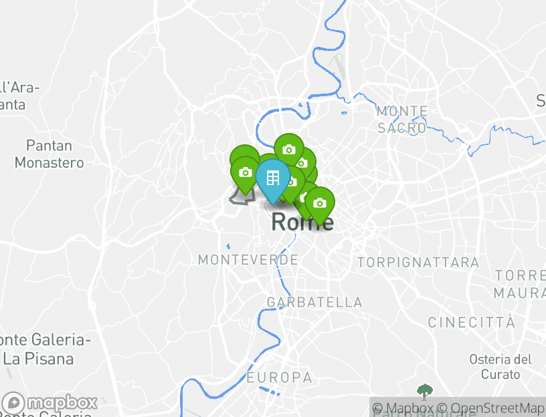Image resolution: width=546 pixels, height=417 pixels.
Task: Click the Cinecittà area label
Action: click(x=472, y=321)
